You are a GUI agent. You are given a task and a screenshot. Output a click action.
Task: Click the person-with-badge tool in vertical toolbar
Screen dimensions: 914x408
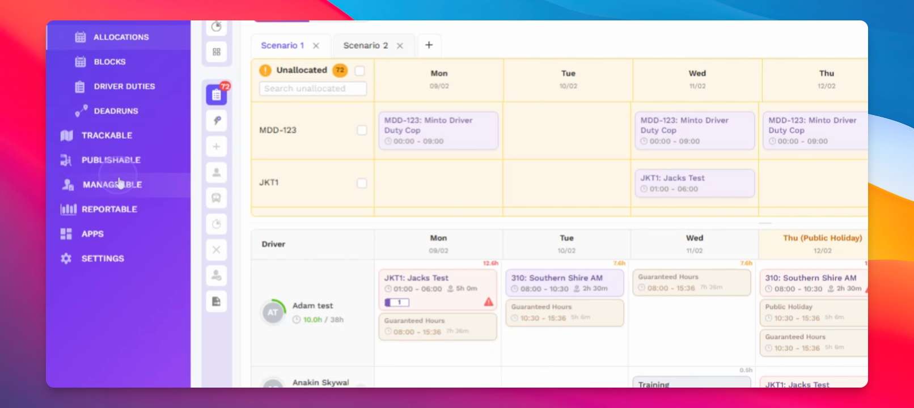point(217,276)
